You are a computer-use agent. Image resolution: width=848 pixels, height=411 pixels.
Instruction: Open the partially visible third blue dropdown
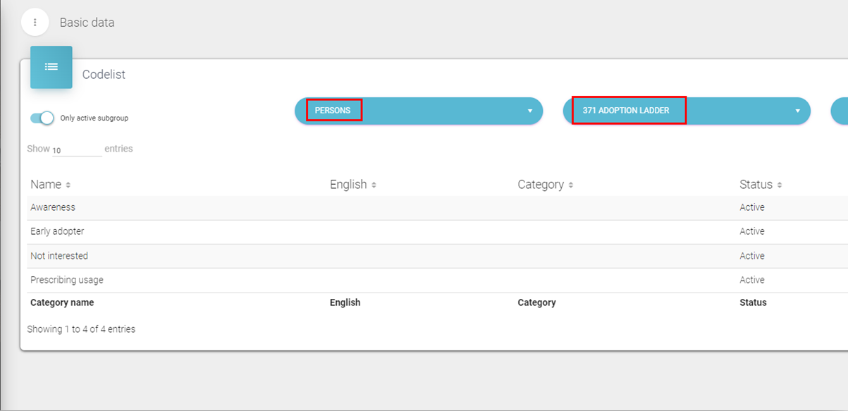tap(840, 111)
